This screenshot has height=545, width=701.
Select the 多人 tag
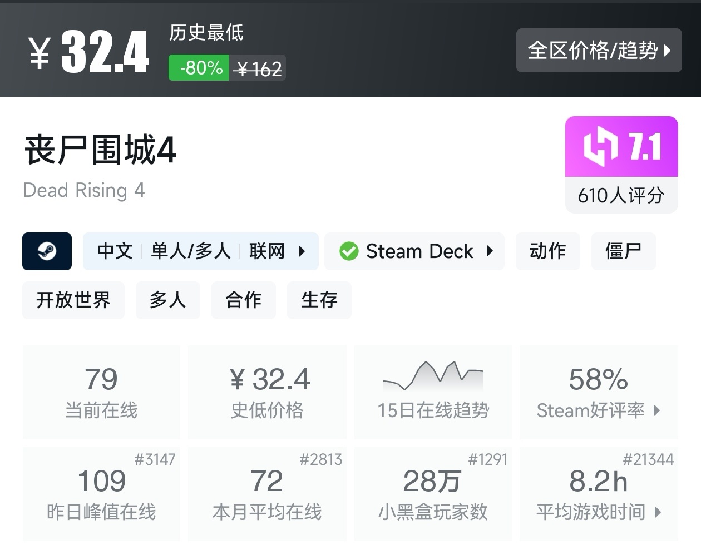[x=167, y=300]
